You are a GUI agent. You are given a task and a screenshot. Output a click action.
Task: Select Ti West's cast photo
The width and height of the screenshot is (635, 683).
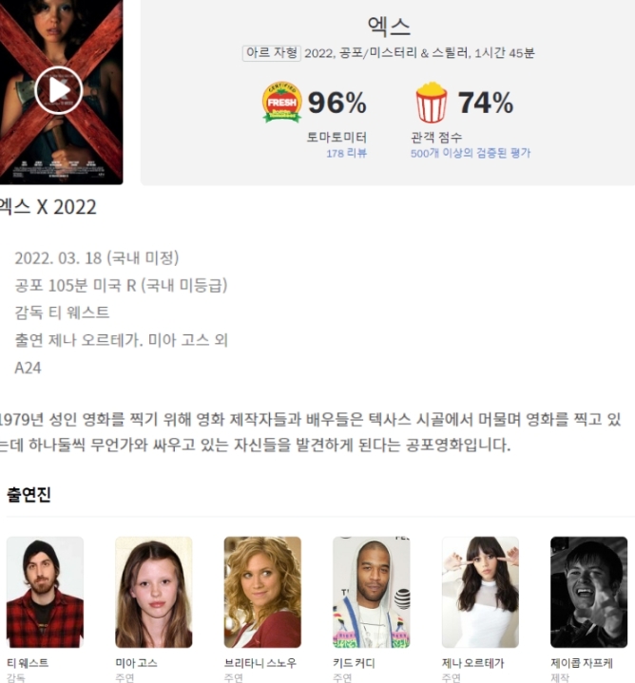click(x=45, y=592)
